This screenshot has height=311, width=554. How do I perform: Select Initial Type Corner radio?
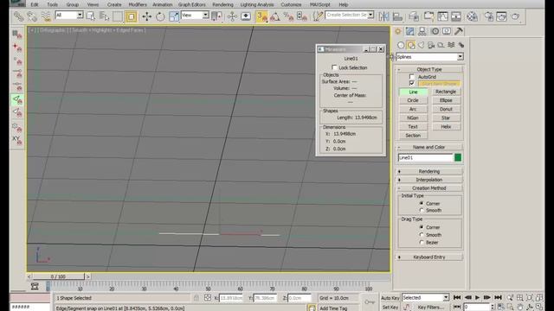click(x=422, y=204)
